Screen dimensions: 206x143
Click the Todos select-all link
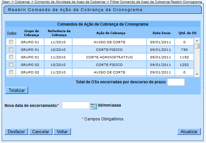click(12, 33)
